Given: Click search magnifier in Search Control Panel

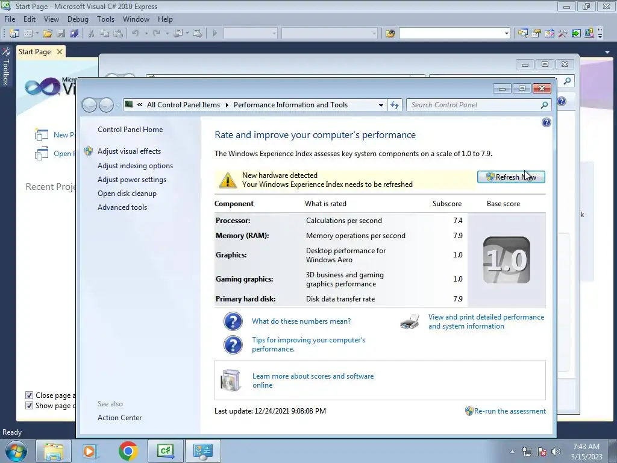Looking at the screenshot, I should [544, 105].
